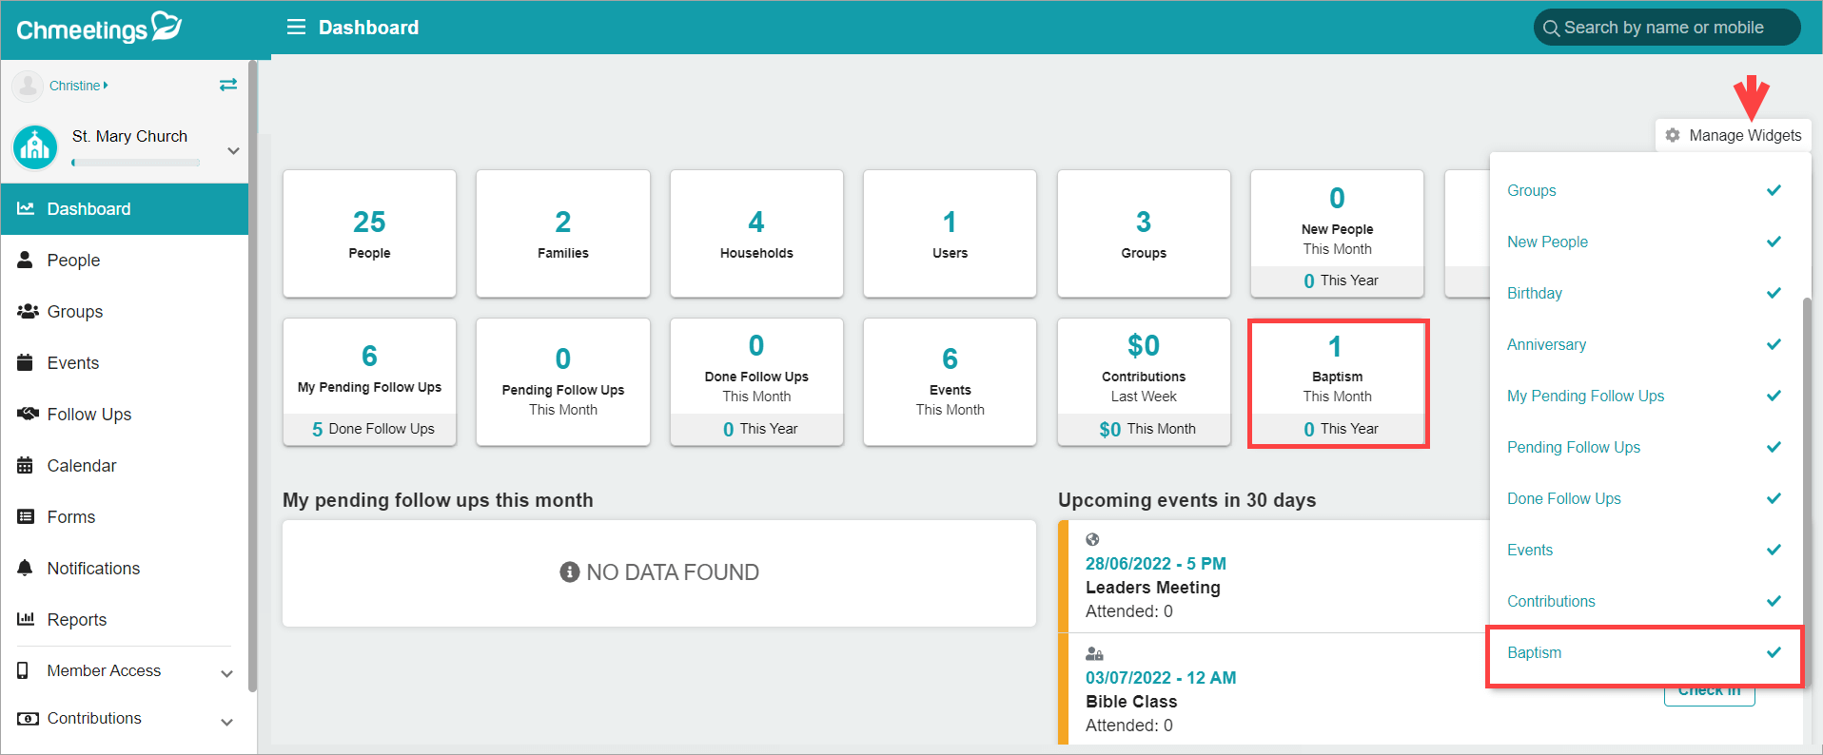Expand the St. Mary Church chevron
This screenshot has height=755, width=1823.
(x=233, y=150)
